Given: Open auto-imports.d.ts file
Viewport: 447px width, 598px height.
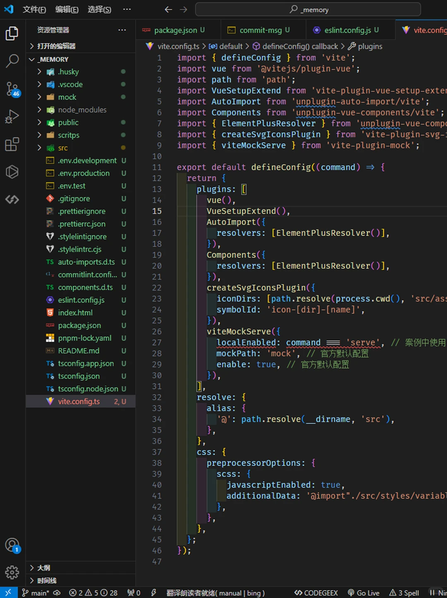Looking at the screenshot, I should [81, 262].
